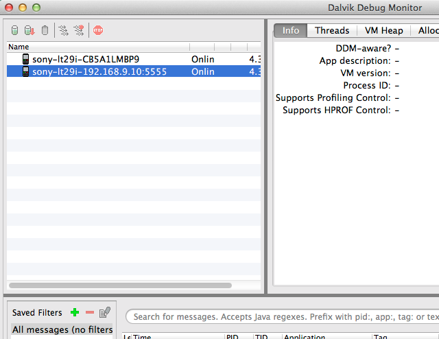Click the Dump HPROF file icon
This screenshot has width=439, height=339.
pos(29,30)
